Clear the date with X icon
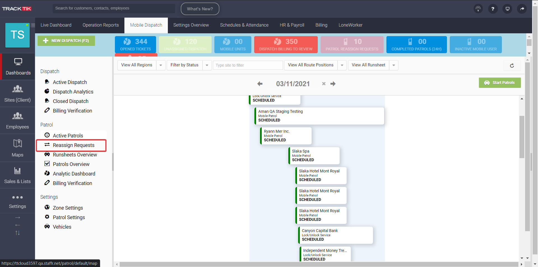The width and height of the screenshot is (538, 267). 324,84
